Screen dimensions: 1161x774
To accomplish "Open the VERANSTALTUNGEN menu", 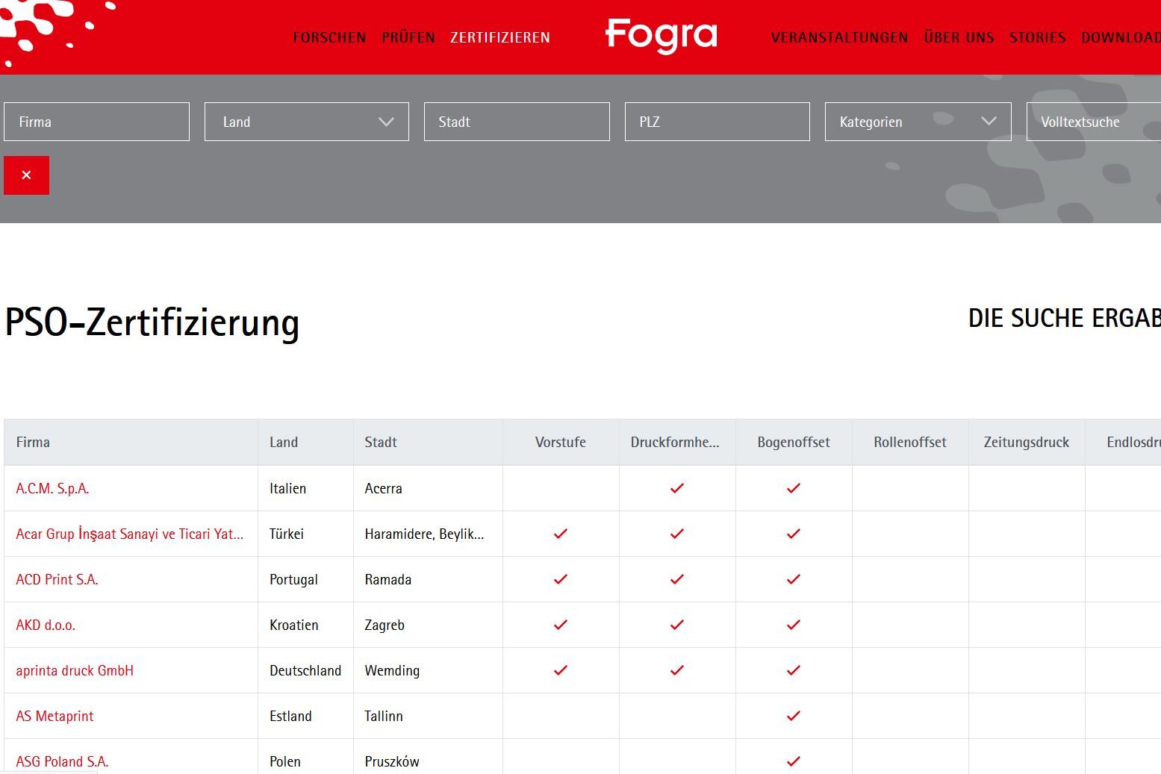I will pyautogui.click(x=840, y=37).
